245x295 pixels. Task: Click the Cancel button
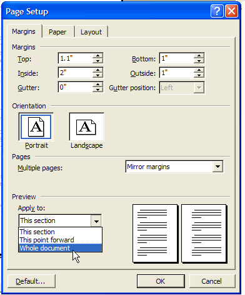point(212,281)
